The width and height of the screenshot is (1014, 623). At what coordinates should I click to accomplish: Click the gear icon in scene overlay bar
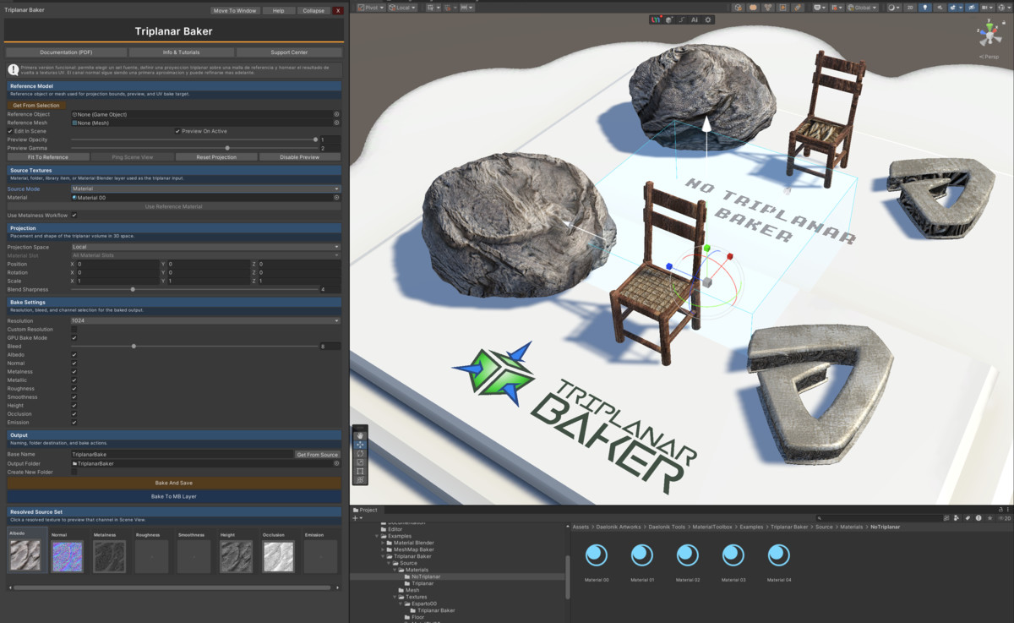click(708, 19)
